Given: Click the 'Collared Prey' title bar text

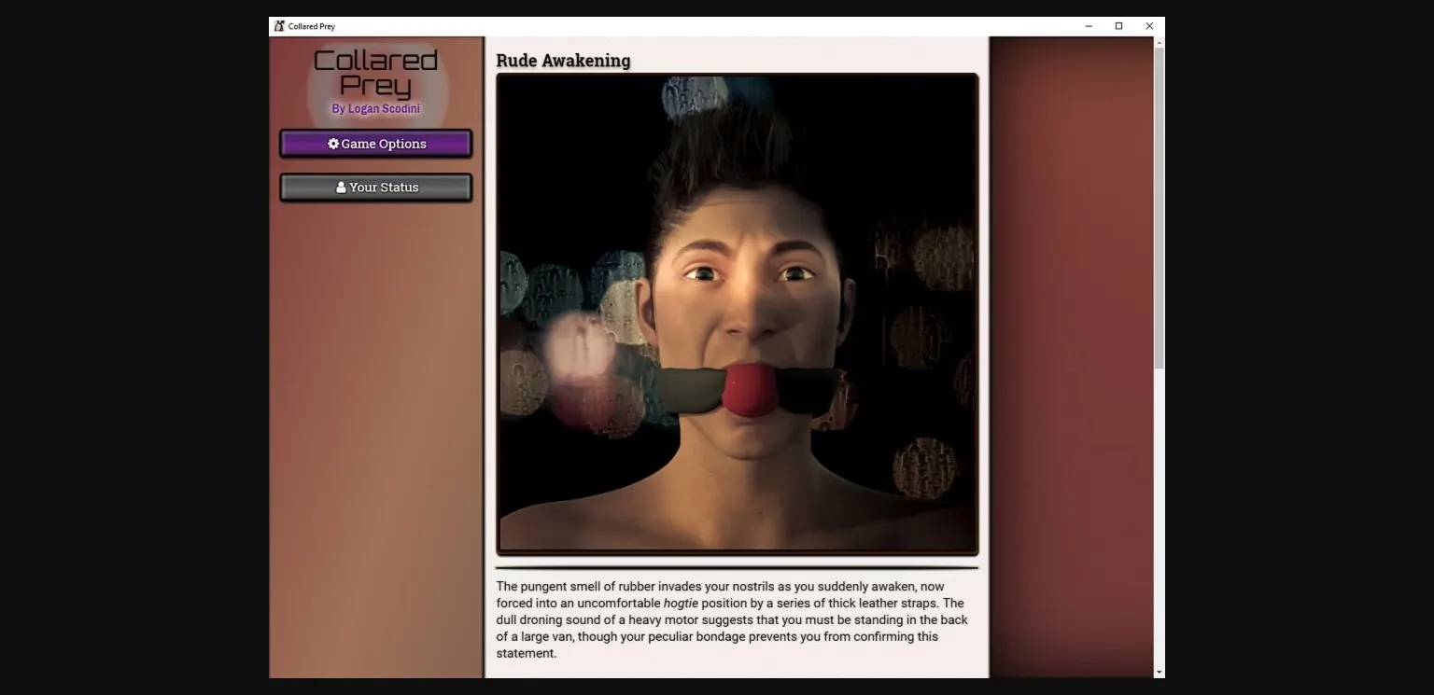Looking at the screenshot, I should [312, 26].
